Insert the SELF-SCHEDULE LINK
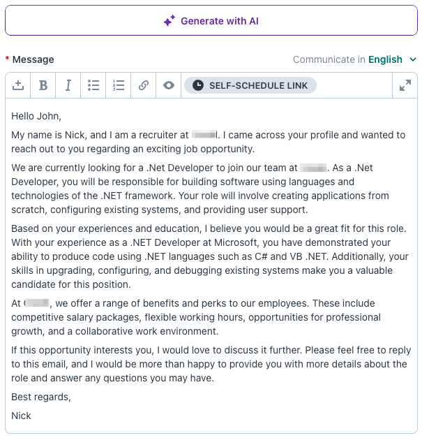Image resolution: width=422 pixels, height=438 pixels. [250, 85]
